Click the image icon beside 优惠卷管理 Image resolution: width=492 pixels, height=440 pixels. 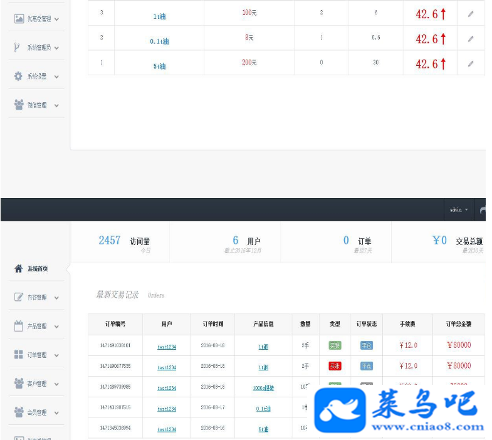[x=19, y=19]
